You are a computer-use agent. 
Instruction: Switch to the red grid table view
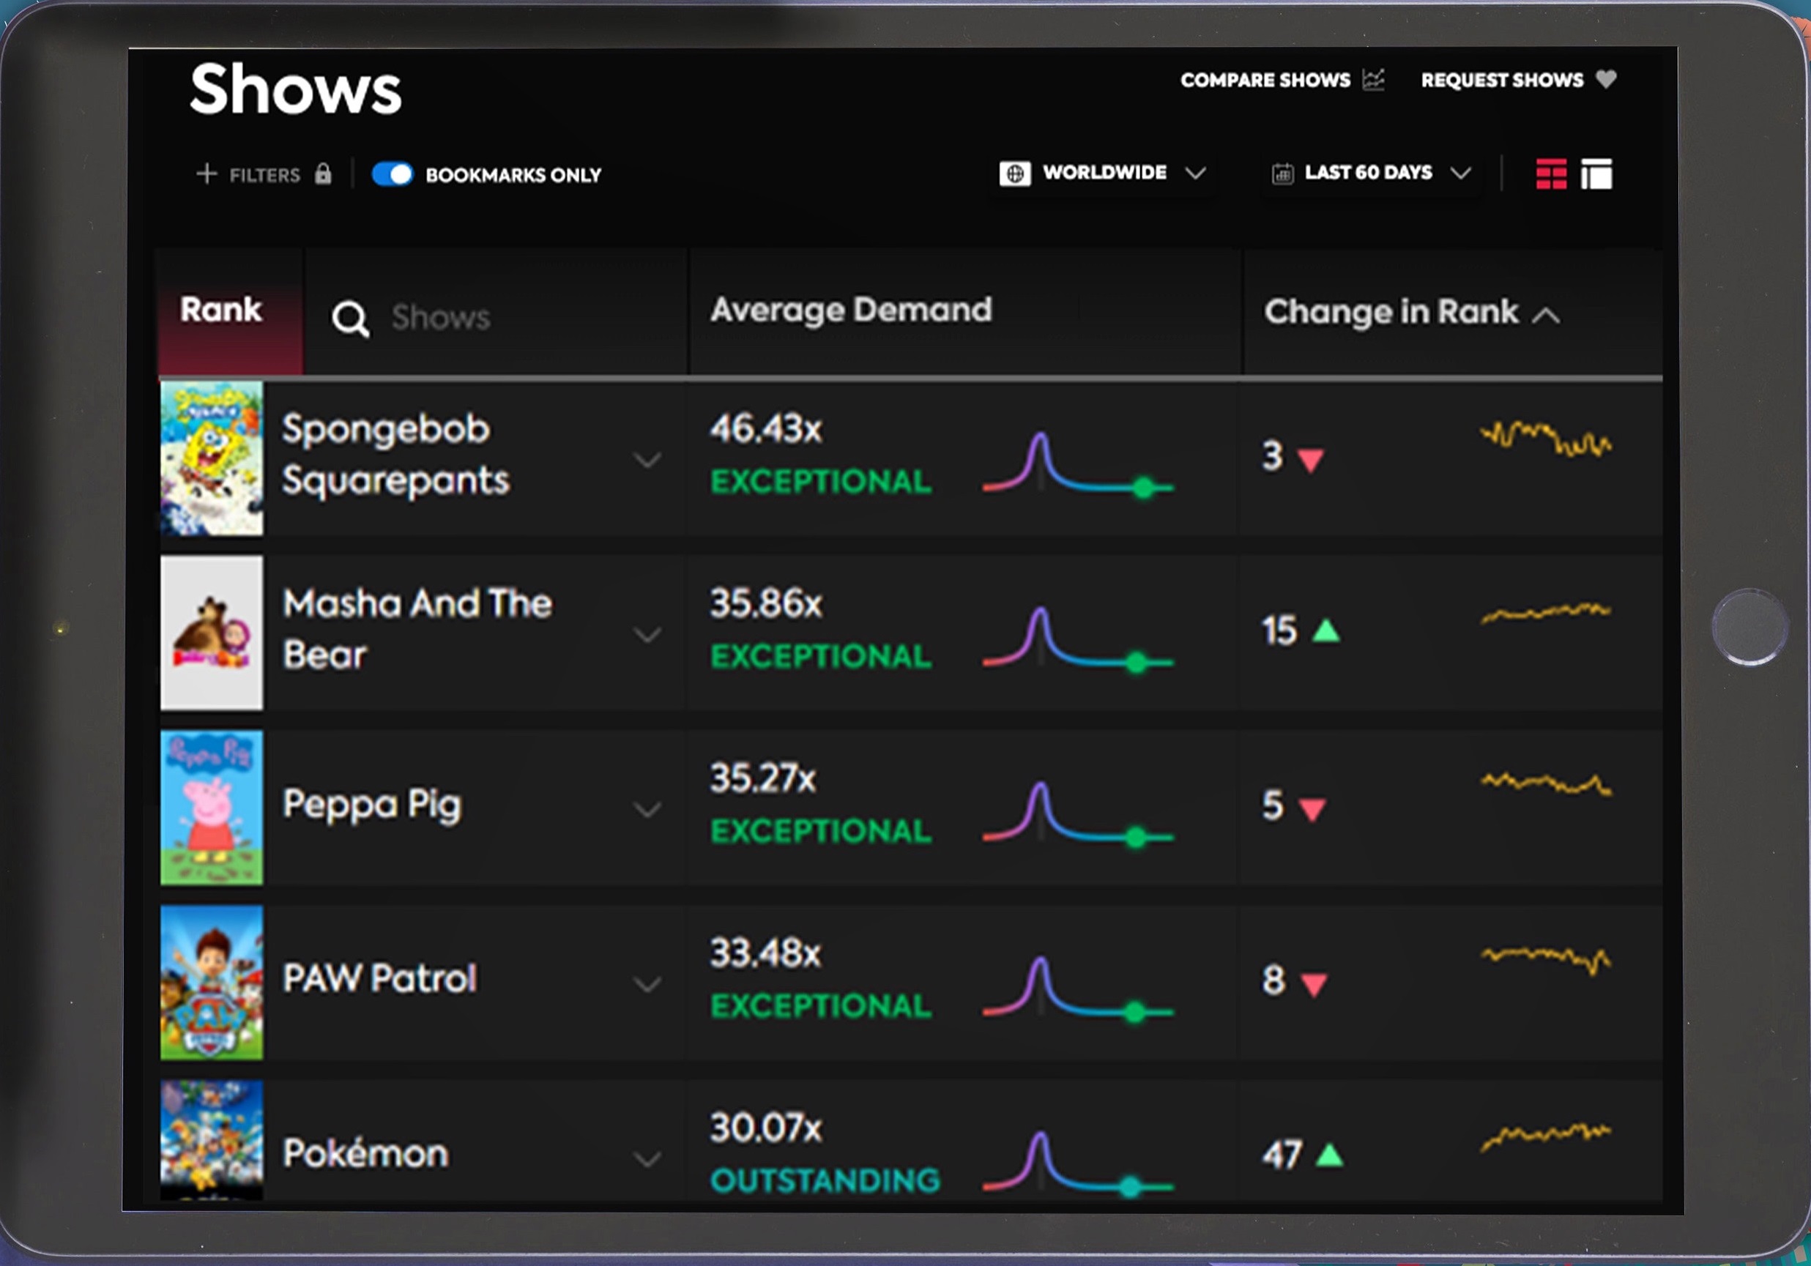(1551, 174)
